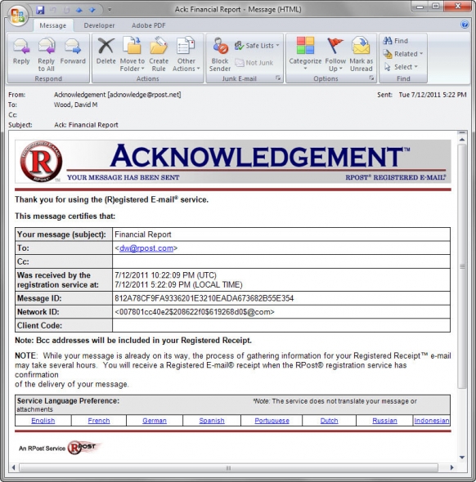Open the Junk E-mail options dialog launcher
Viewport: 476px width, 482px height.
point(278,78)
